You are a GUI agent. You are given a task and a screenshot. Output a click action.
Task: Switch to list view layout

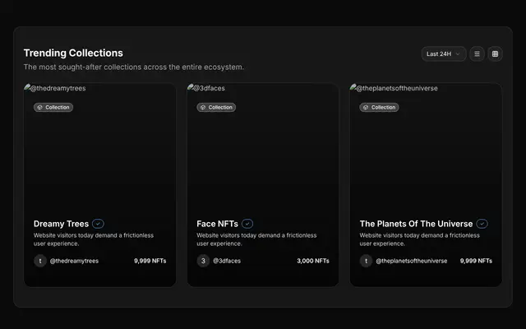click(x=477, y=54)
